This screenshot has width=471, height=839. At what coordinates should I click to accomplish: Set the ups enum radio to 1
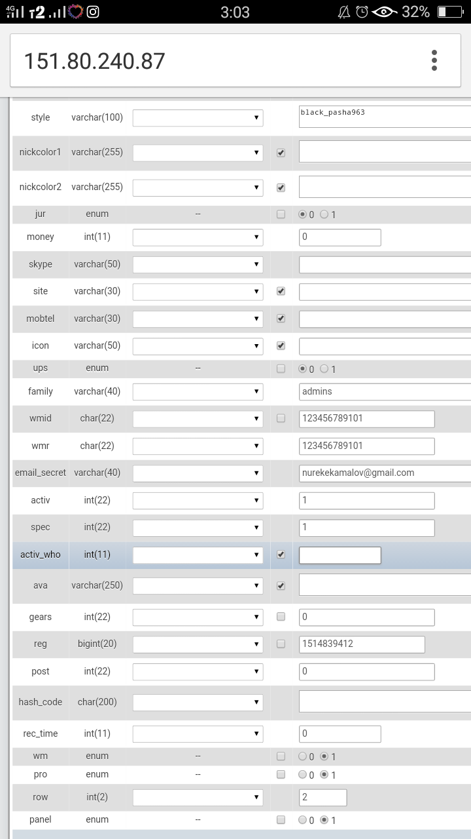(324, 369)
